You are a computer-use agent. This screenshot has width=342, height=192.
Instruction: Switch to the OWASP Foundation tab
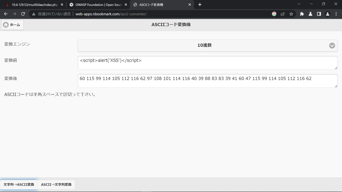click(98, 5)
